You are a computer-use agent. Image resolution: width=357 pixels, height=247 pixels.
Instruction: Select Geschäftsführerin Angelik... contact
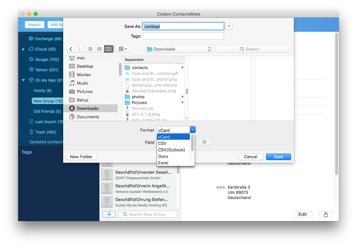coord(138,188)
